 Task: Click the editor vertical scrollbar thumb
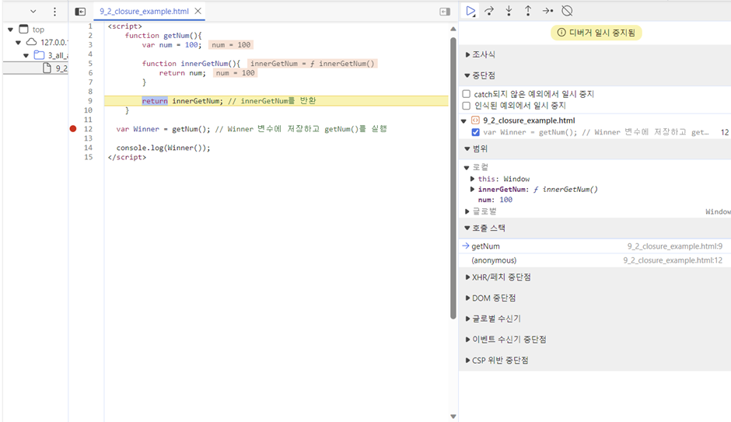pyautogui.click(x=453, y=178)
